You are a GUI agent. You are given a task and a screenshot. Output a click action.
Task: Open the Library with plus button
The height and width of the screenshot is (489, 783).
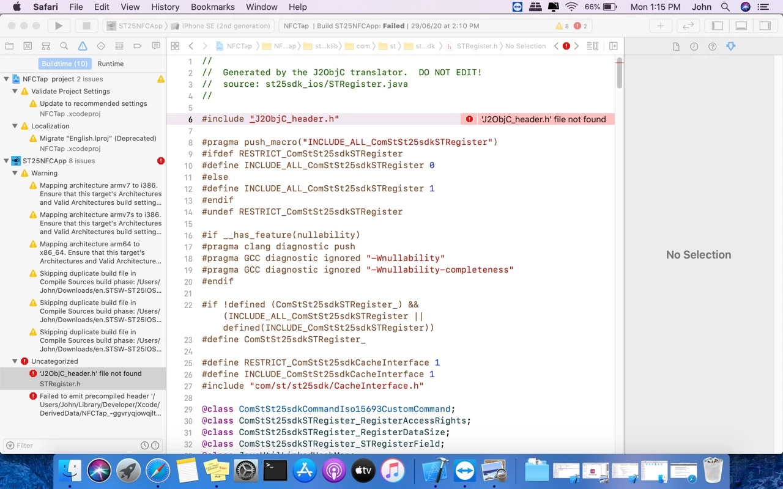pos(661,26)
